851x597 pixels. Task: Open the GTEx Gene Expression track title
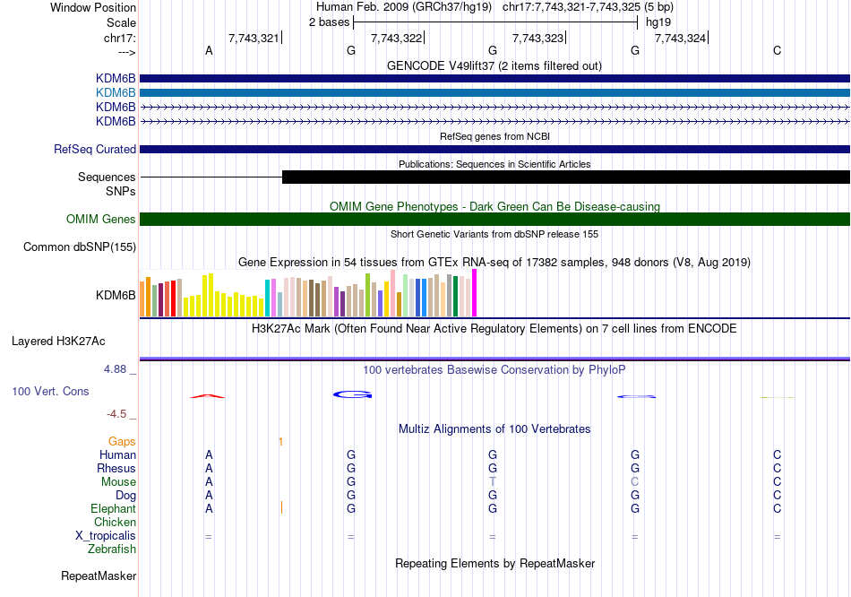494,263
